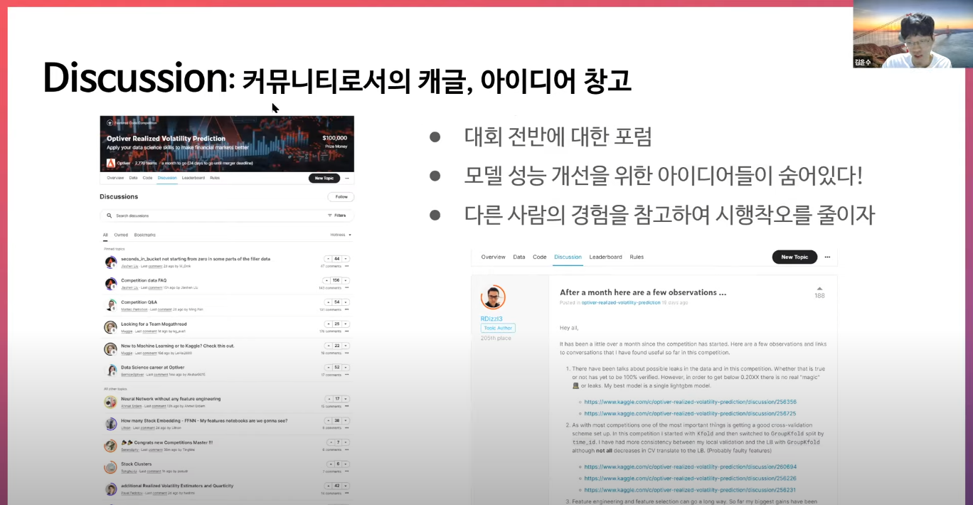
Task: Open the discussion/260694 link
Action: pos(690,467)
